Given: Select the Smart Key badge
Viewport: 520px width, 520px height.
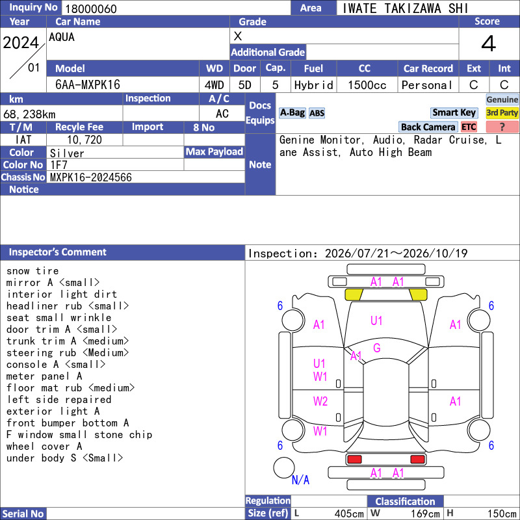Looking at the screenshot, I should [454, 112].
